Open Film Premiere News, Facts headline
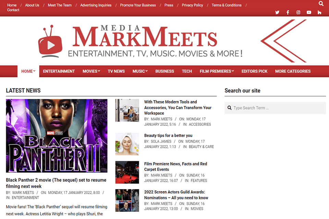 (175, 167)
